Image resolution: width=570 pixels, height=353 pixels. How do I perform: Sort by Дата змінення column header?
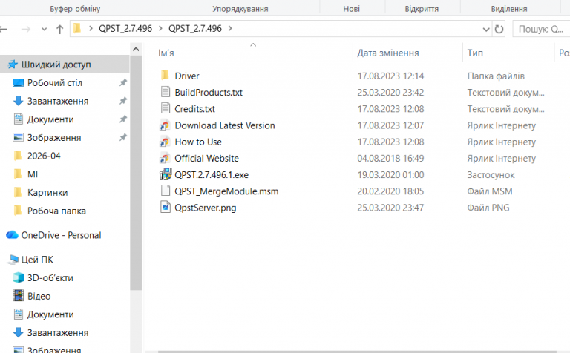(x=388, y=53)
